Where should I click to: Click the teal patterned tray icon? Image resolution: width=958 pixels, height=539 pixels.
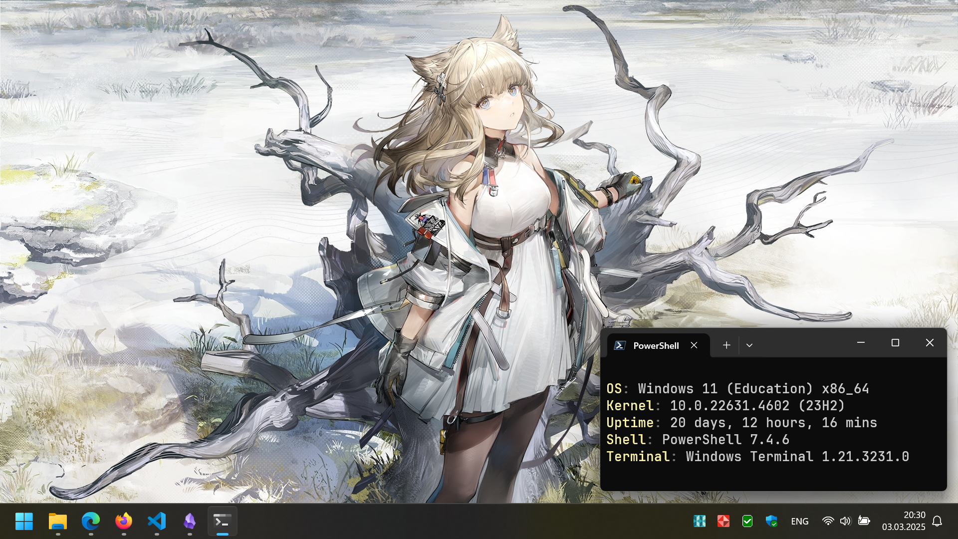[x=700, y=521]
